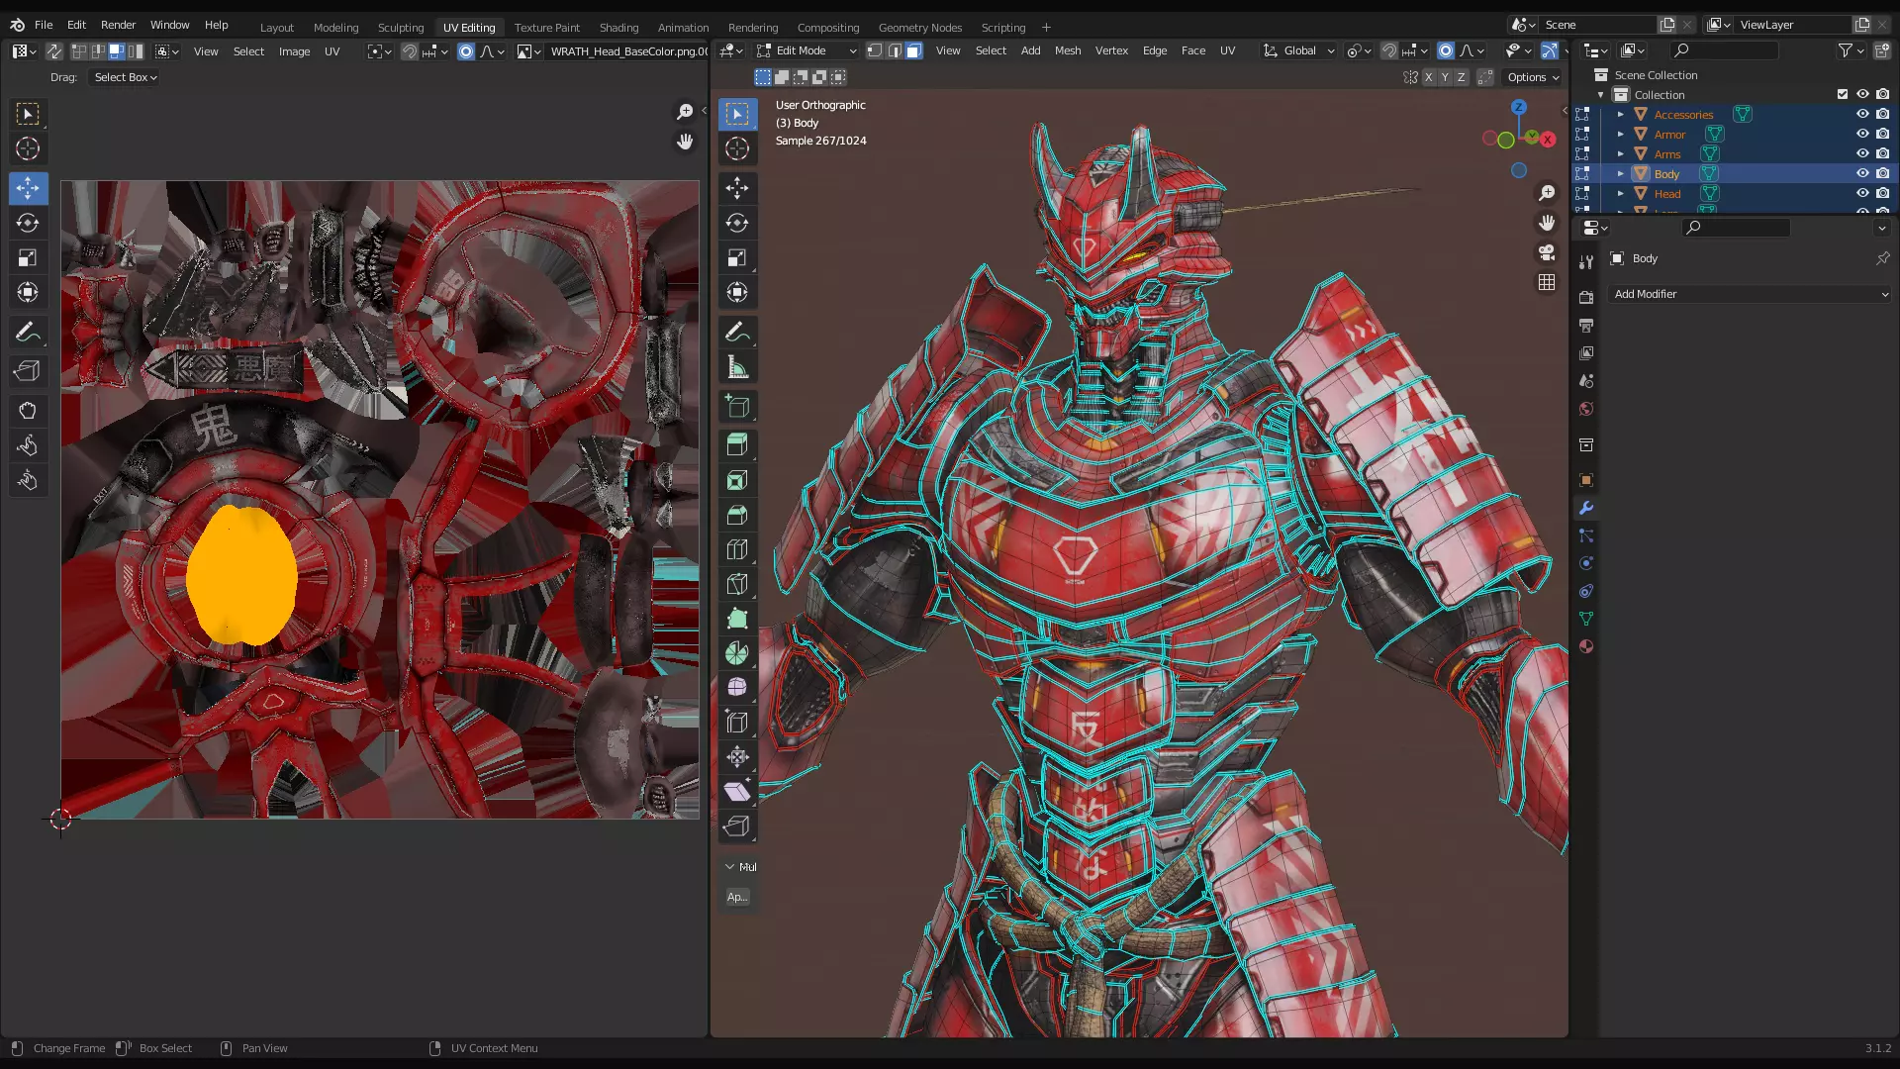The image size is (1900, 1069).
Task: Select the Poly Build tool
Action: (737, 619)
